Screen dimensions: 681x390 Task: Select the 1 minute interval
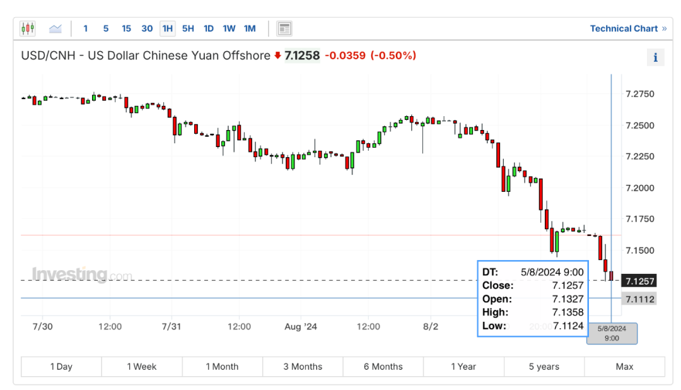point(86,28)
